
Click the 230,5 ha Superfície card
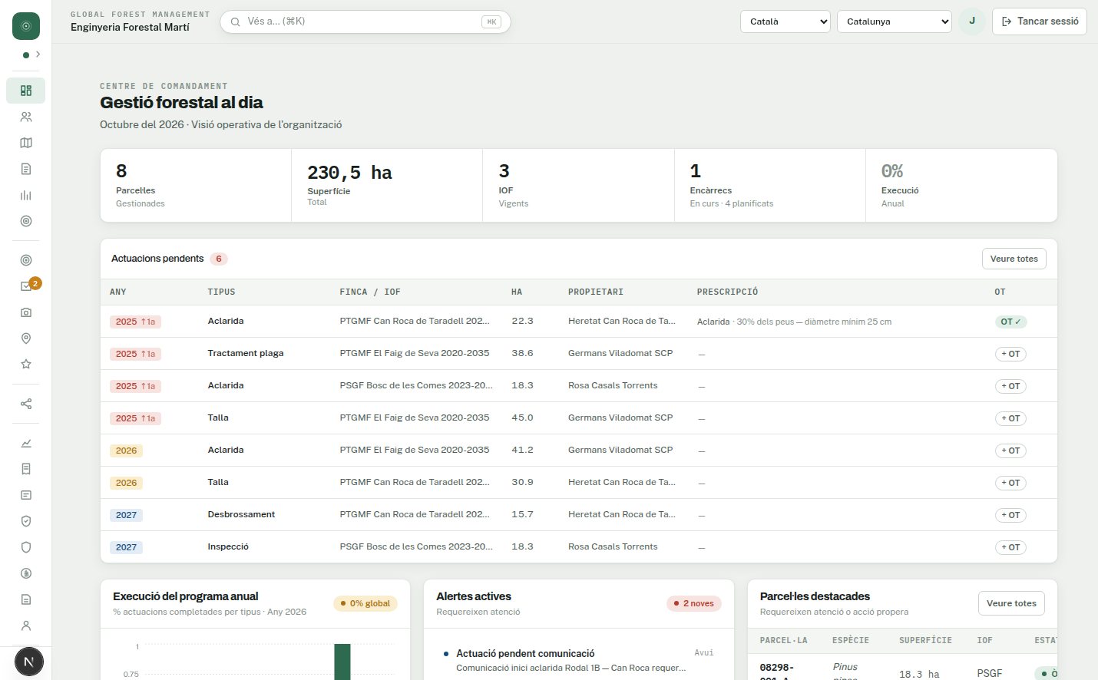387,186
